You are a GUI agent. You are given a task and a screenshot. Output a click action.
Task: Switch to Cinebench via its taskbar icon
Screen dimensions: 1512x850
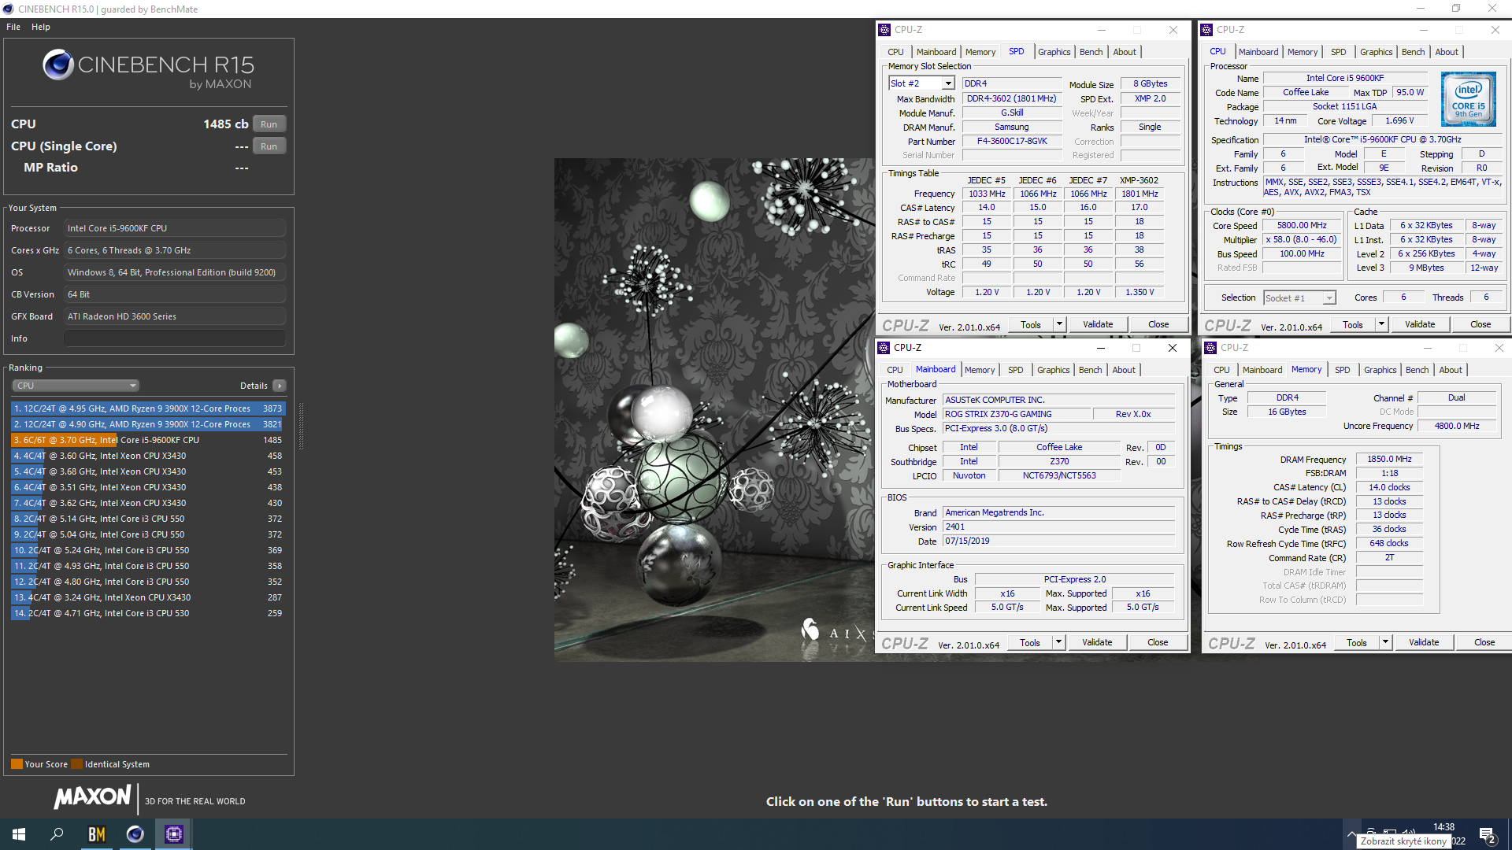[x=135, y=834]
